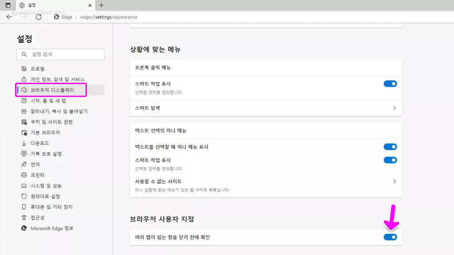Image resolution: width=454 pixels, height=255 pixels.
Task: Click the palette icon for 브라우저 디스플레이
Action: pyautogui.click(x=24, y=90)
